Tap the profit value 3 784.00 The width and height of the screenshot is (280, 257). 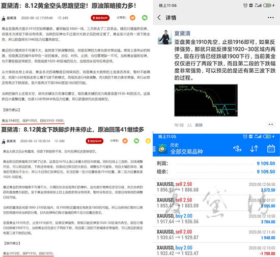pos(268,222)
